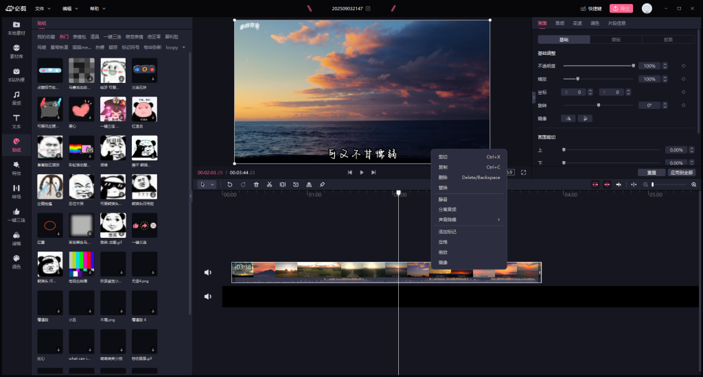Select the red heart 爱心 sticker thumbnail
Viewport: 703px width, 377px height.
82,108
